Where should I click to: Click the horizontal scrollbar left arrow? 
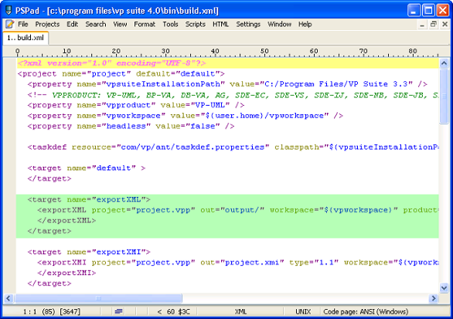tap(9, 298)
